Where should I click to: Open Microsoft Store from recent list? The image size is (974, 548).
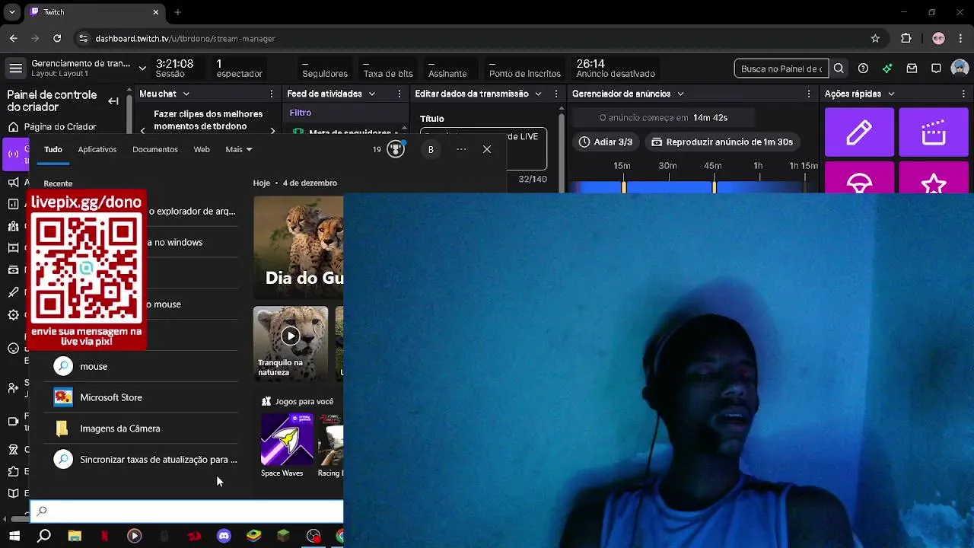coord(142,397)
